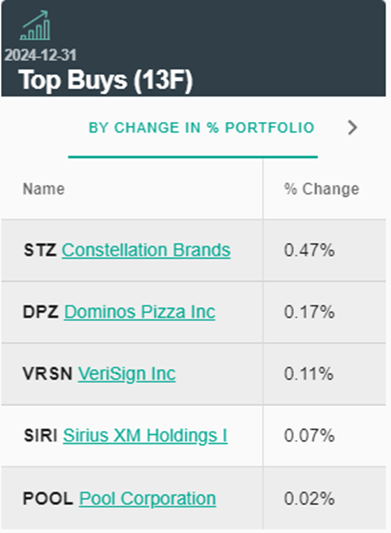
Task: Click the SIRI ticker symbol
Action: pyautogui.click(x=41, y=436)
